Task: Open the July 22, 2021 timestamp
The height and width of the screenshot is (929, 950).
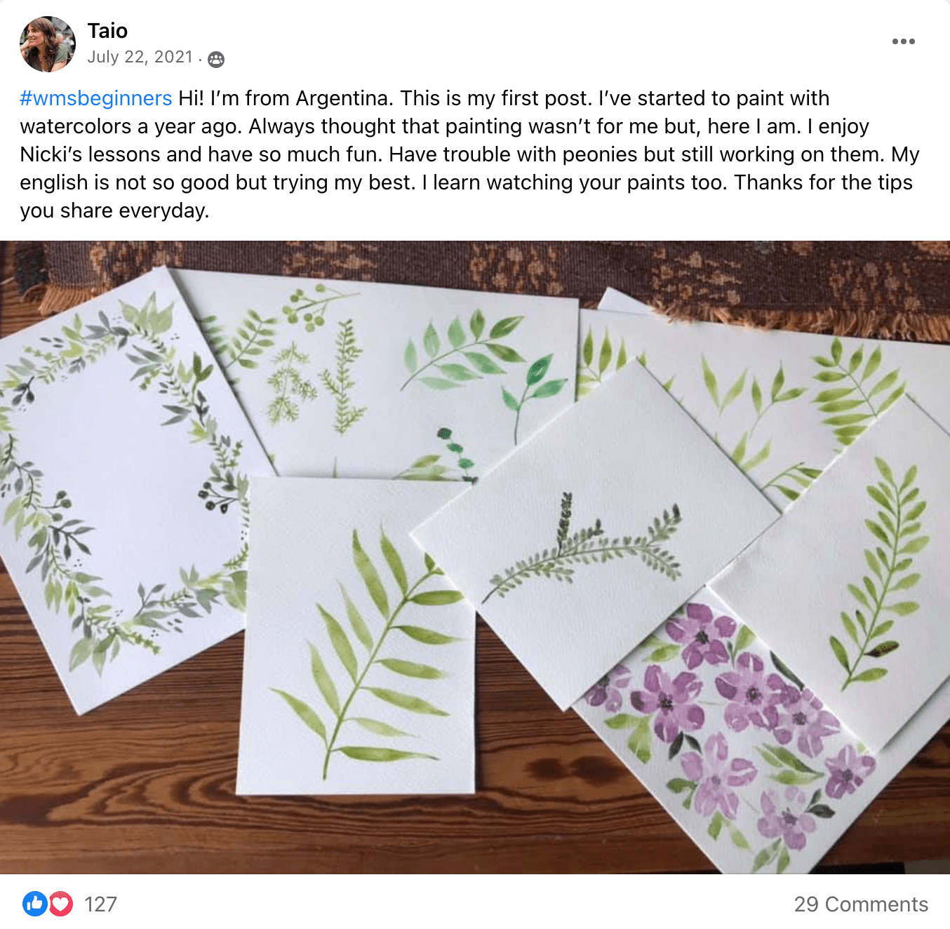Action: coord(140,57)
